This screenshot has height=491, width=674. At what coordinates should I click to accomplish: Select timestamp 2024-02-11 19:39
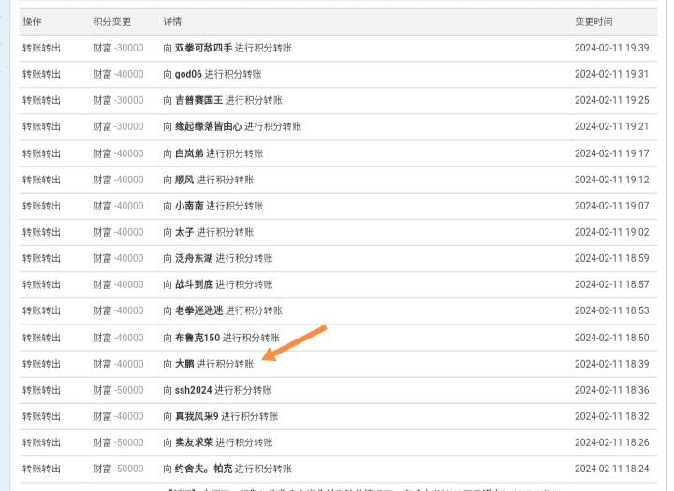[611, 48]
